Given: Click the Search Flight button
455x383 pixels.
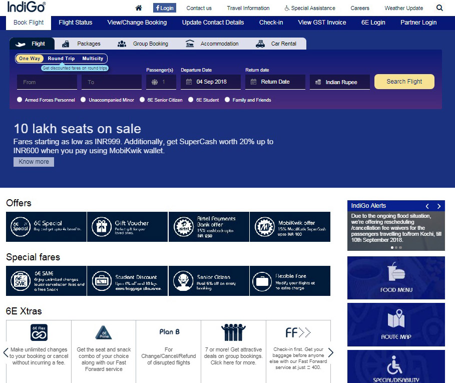Looking at the screenshot, I should pos(404,82).
